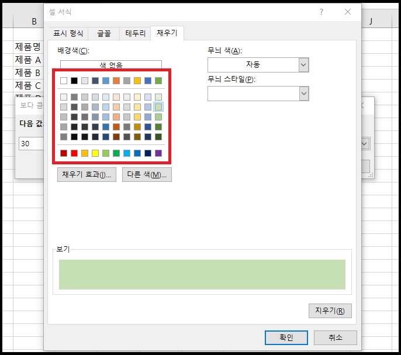Click column J header
The image size is (401, 355).
(x=376, y=22)
